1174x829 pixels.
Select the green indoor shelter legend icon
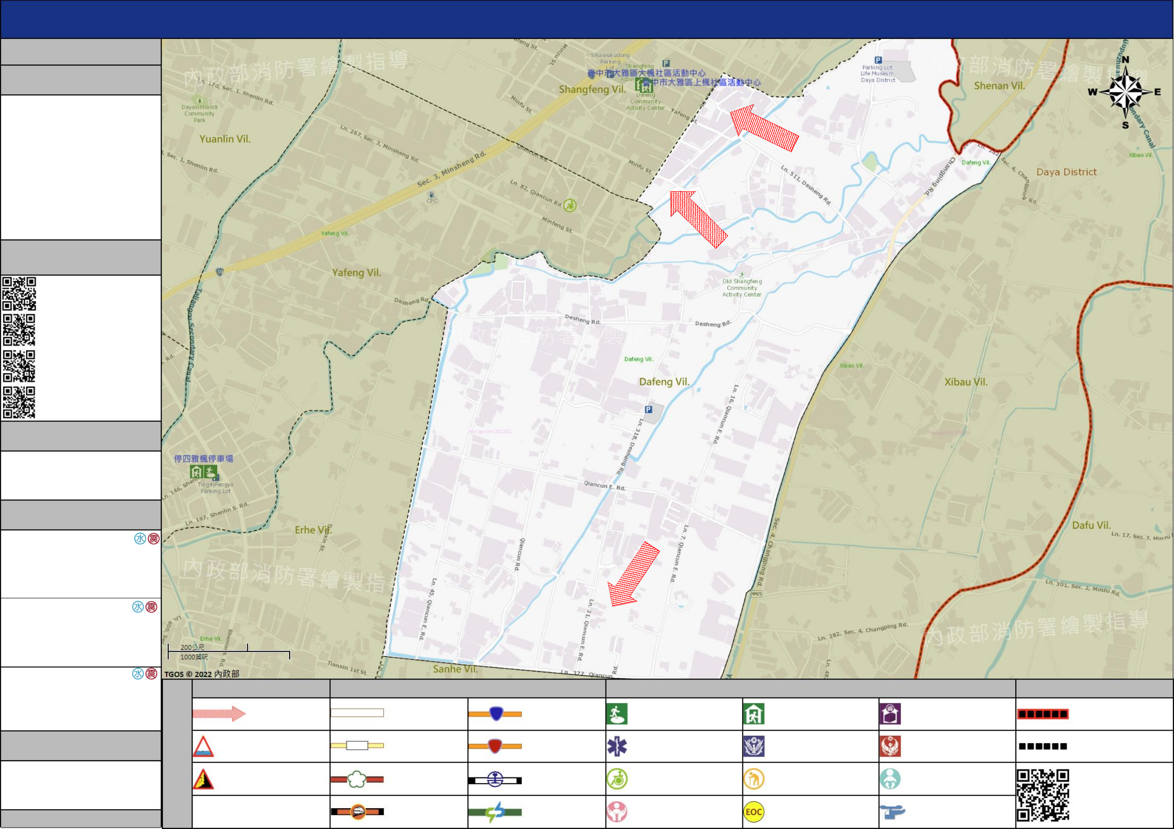pos(754,714)
